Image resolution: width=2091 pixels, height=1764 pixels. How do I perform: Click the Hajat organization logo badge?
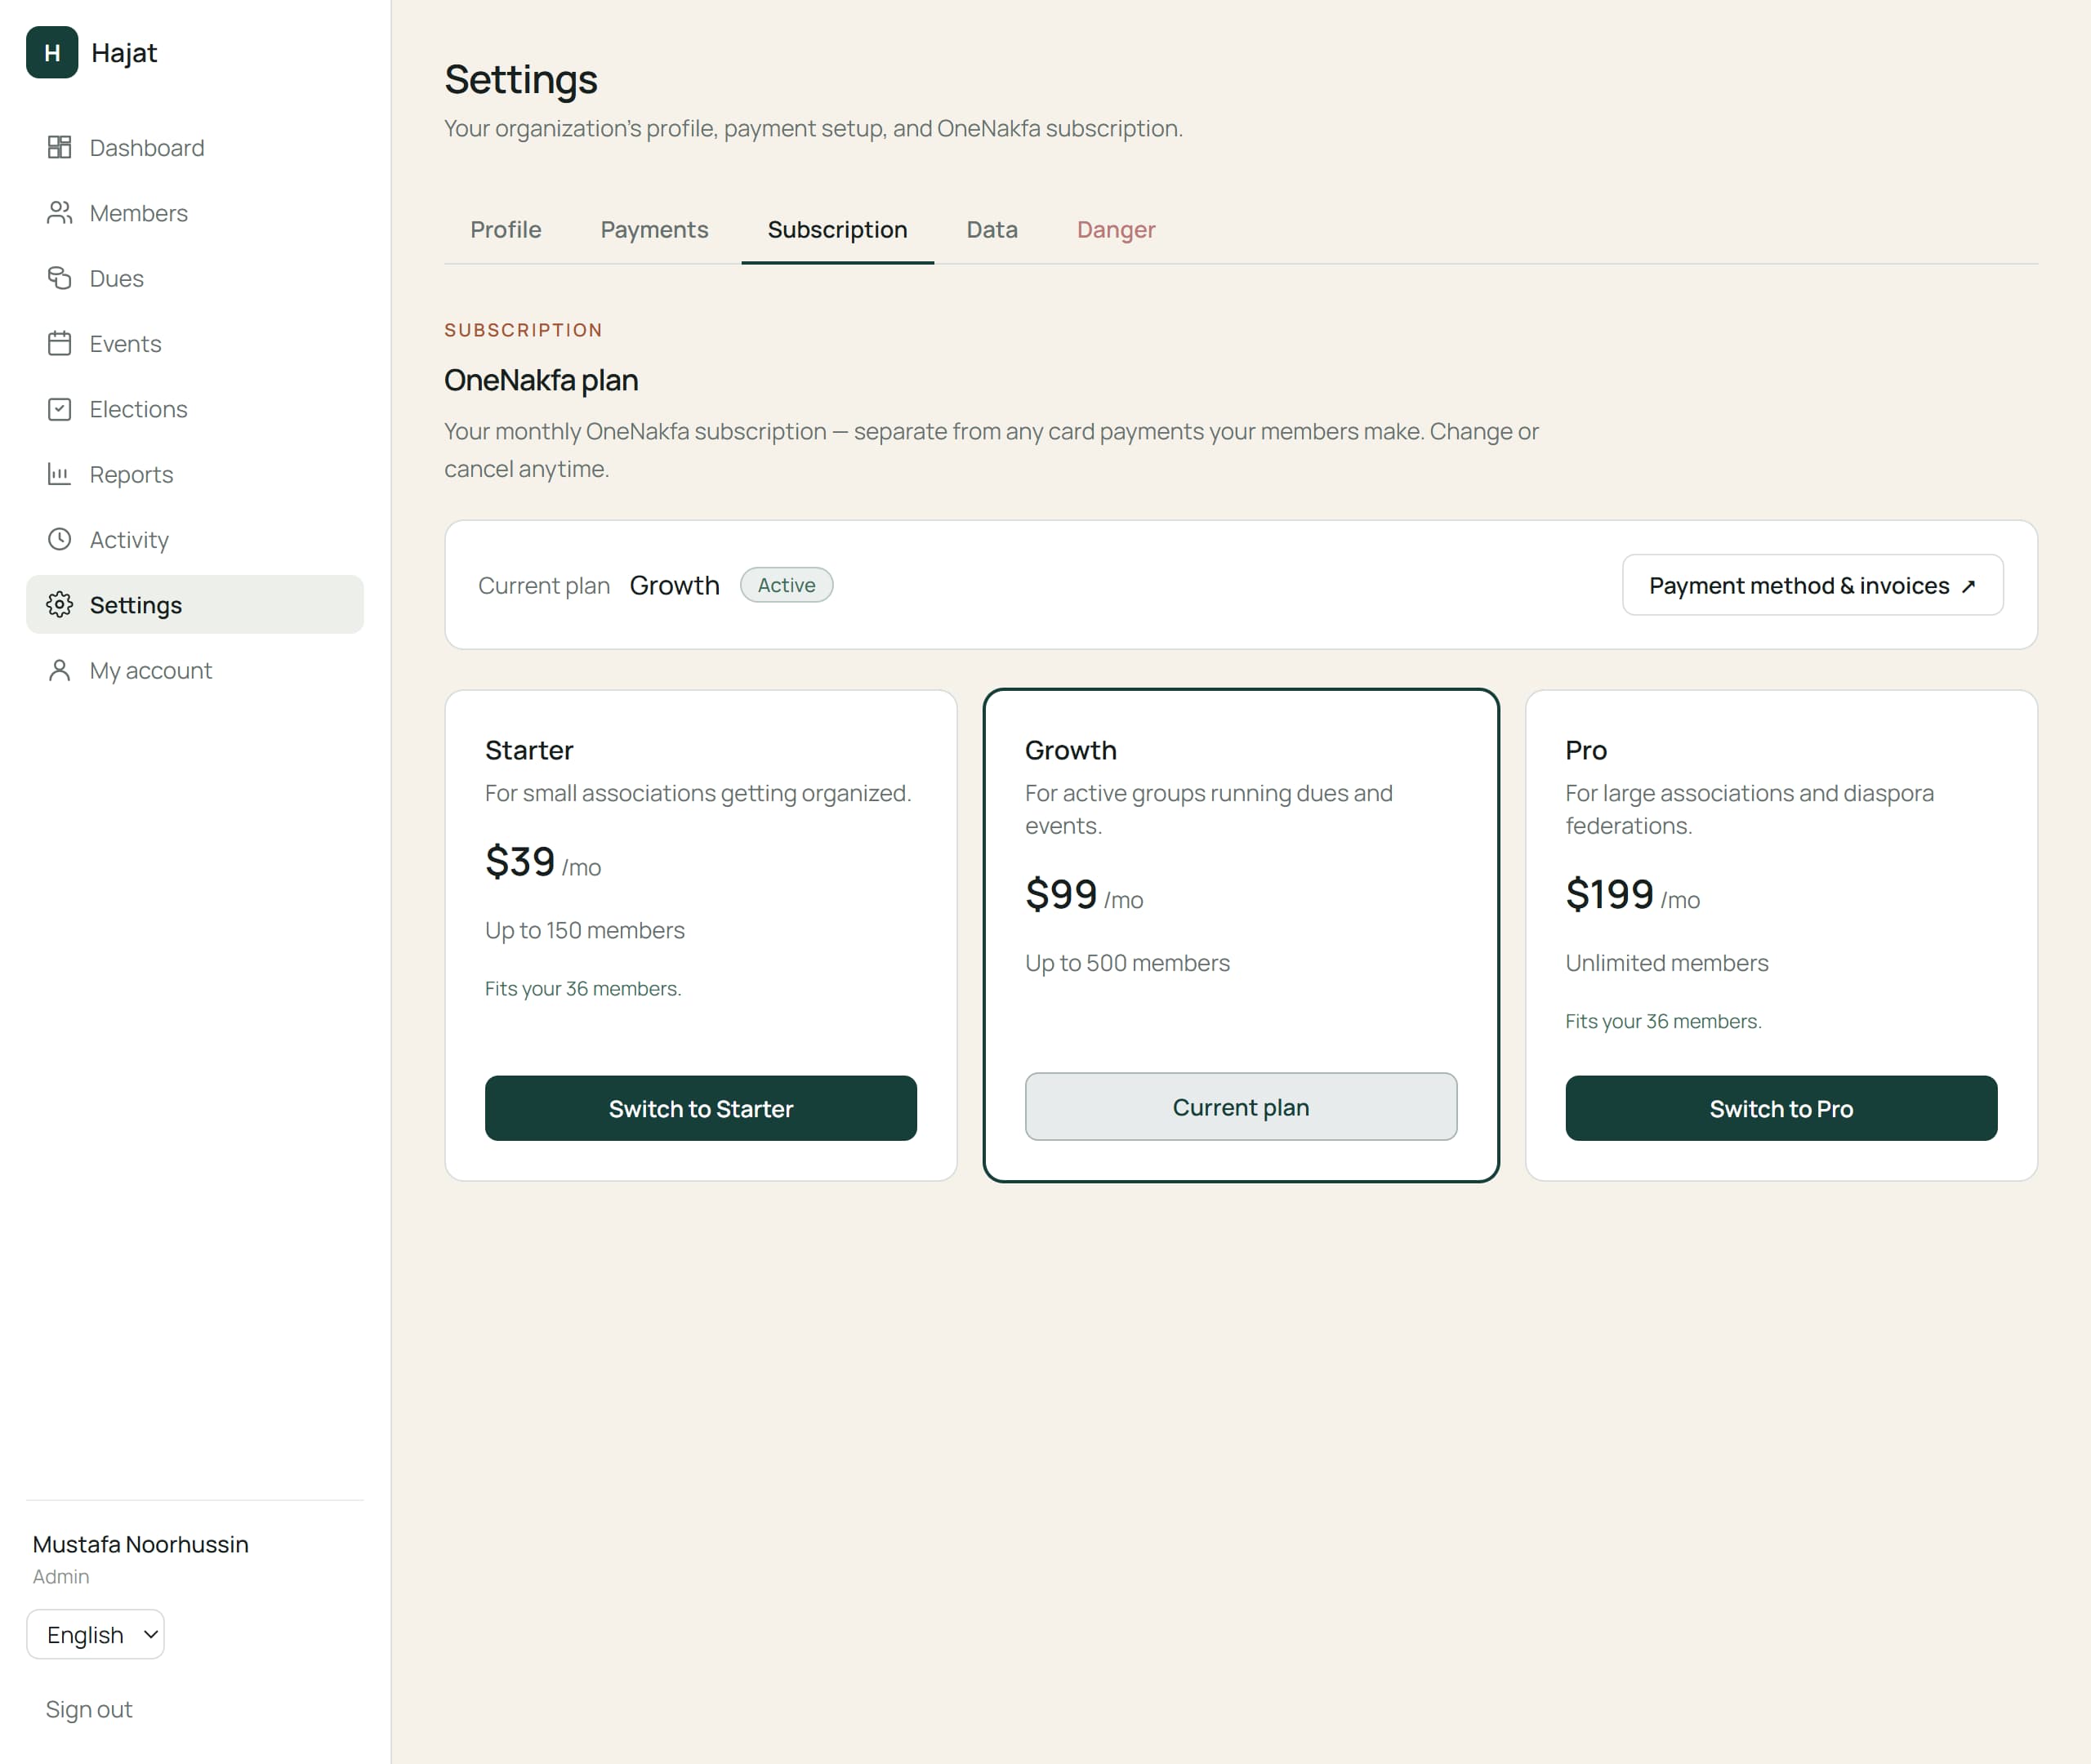click(52, 52)
